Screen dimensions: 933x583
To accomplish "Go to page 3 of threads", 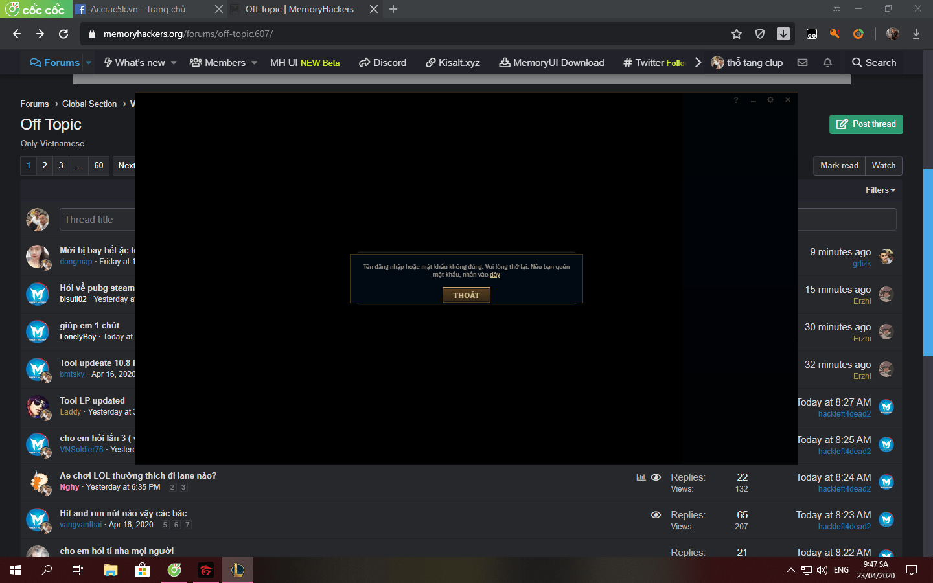I will [x=61, y=166].
